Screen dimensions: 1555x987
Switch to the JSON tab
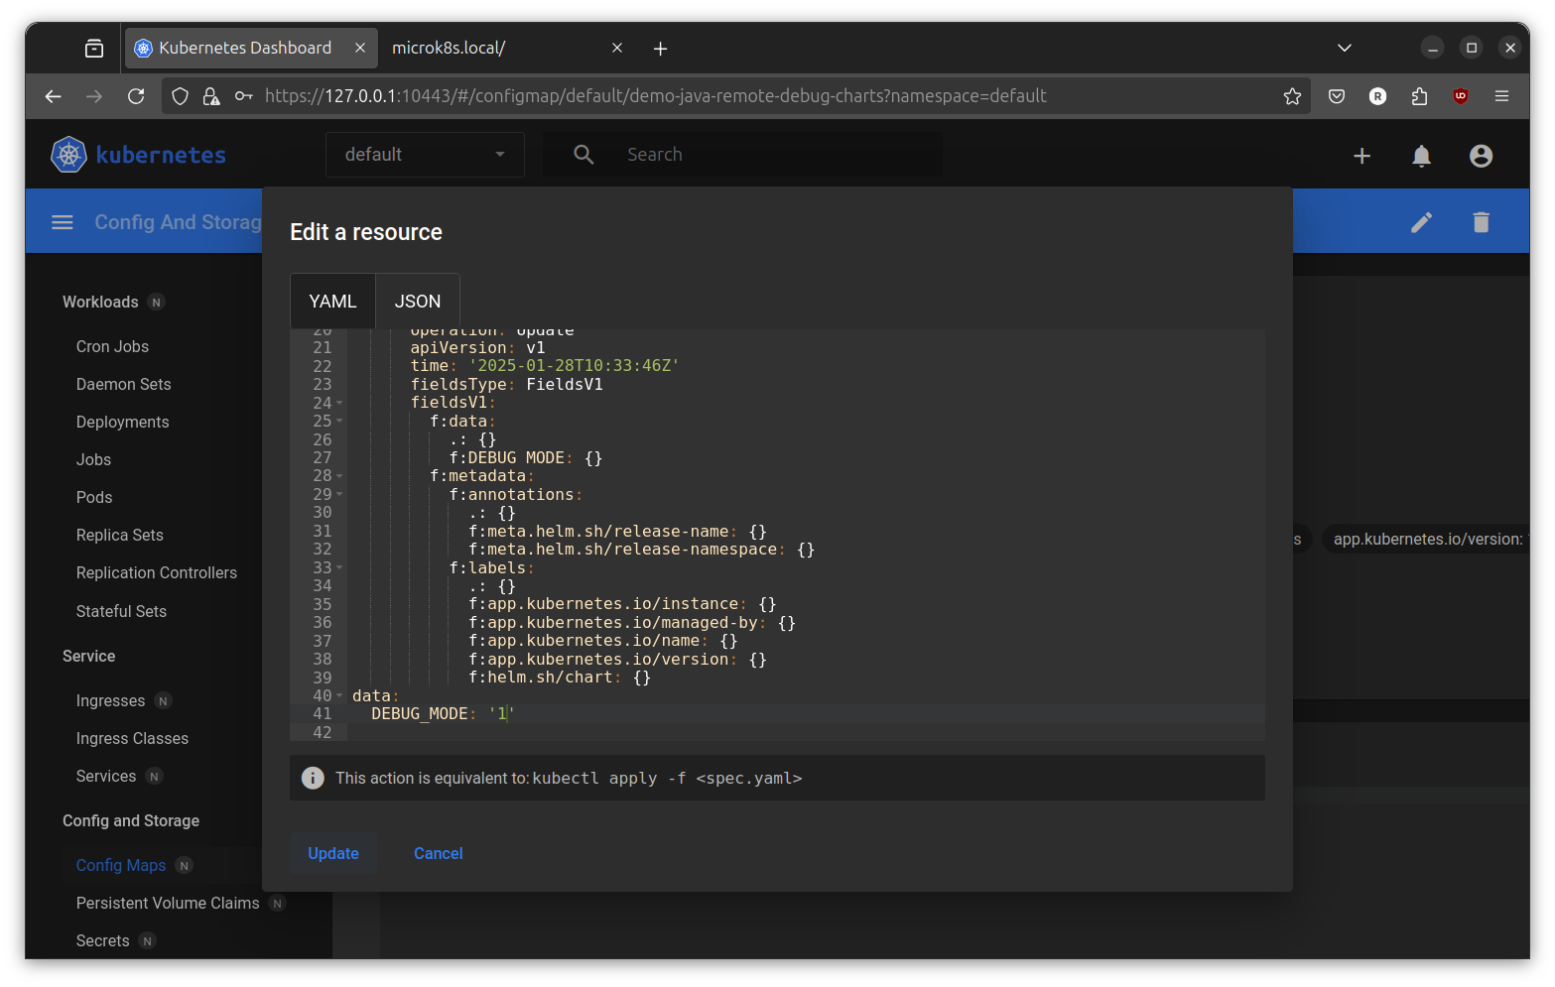[x=418, y=302]
